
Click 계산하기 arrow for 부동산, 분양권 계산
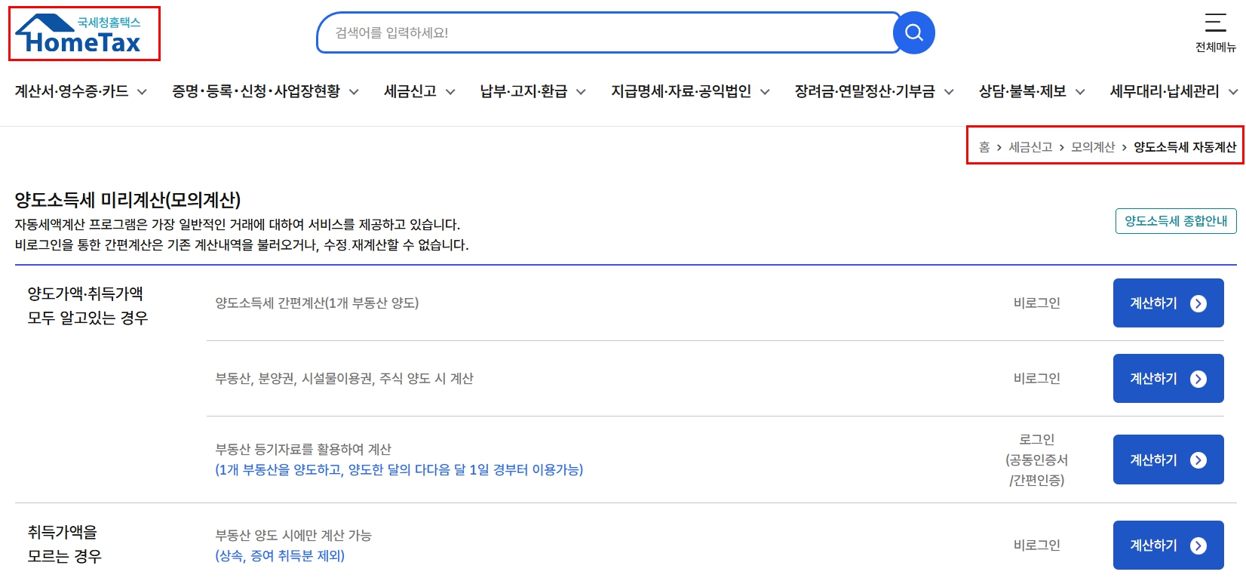(x=1198, y=379)
